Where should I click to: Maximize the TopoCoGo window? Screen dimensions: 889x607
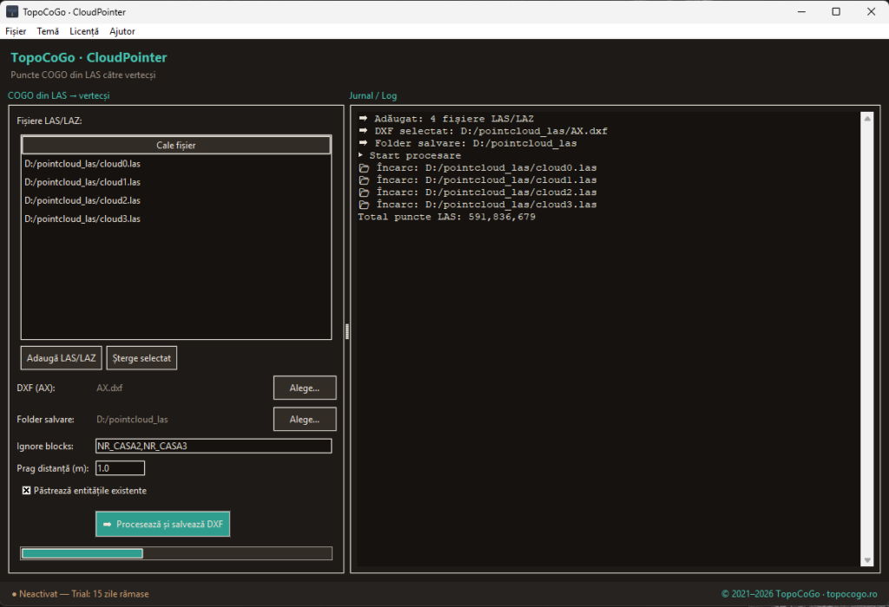[836, 11]
